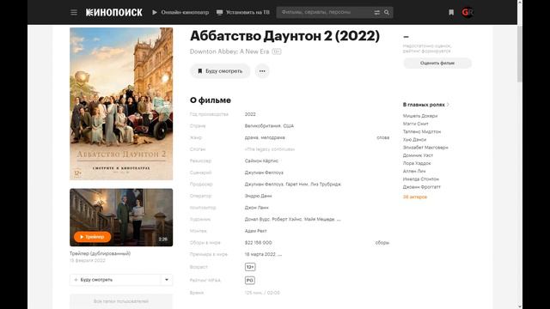Open actor Джоанн Фроггатт page
Viewport: 550px width, 309px height.
(x=421, y=187)
